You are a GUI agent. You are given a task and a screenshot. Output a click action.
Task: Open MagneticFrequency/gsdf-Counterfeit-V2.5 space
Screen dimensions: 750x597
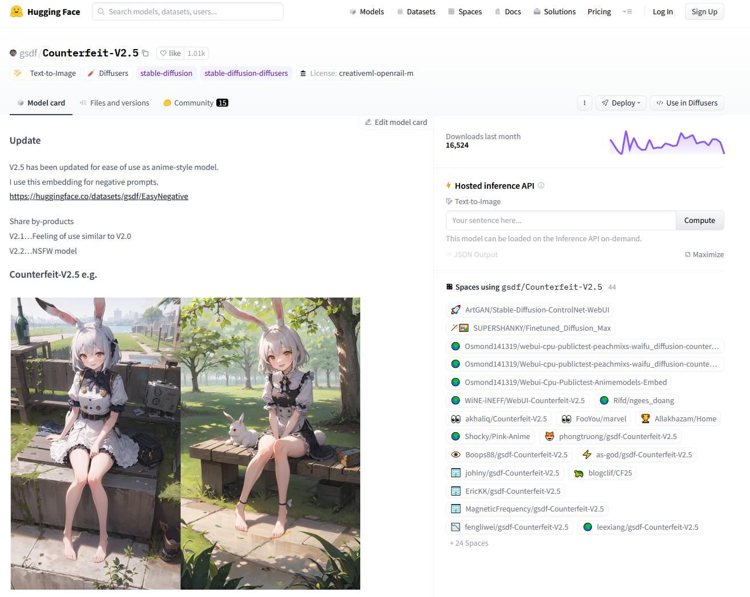[527, 509]
